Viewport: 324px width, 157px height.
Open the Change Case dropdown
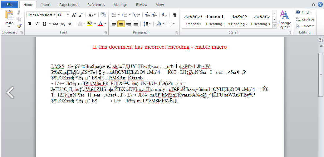point(92,15)
